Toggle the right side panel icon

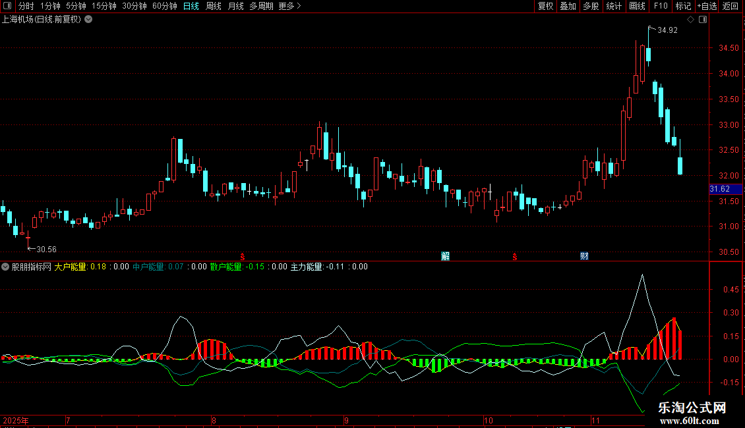tap(703, 20)
